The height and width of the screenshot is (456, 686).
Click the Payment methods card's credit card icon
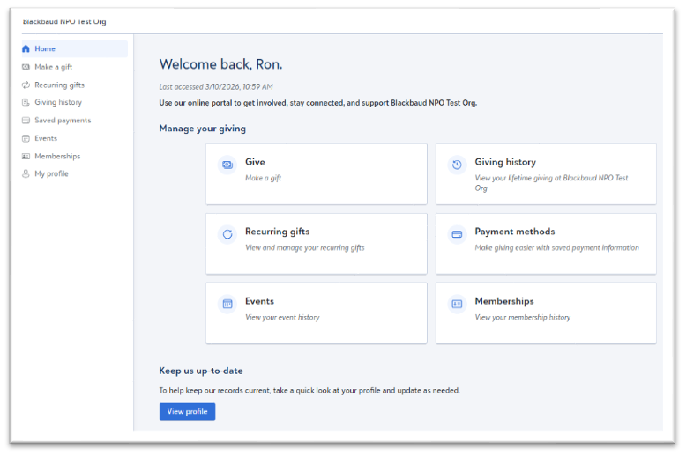(x=457, y=234)
